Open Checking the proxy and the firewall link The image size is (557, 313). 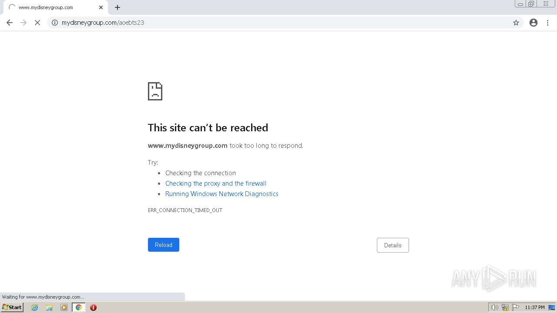[216, 183]
